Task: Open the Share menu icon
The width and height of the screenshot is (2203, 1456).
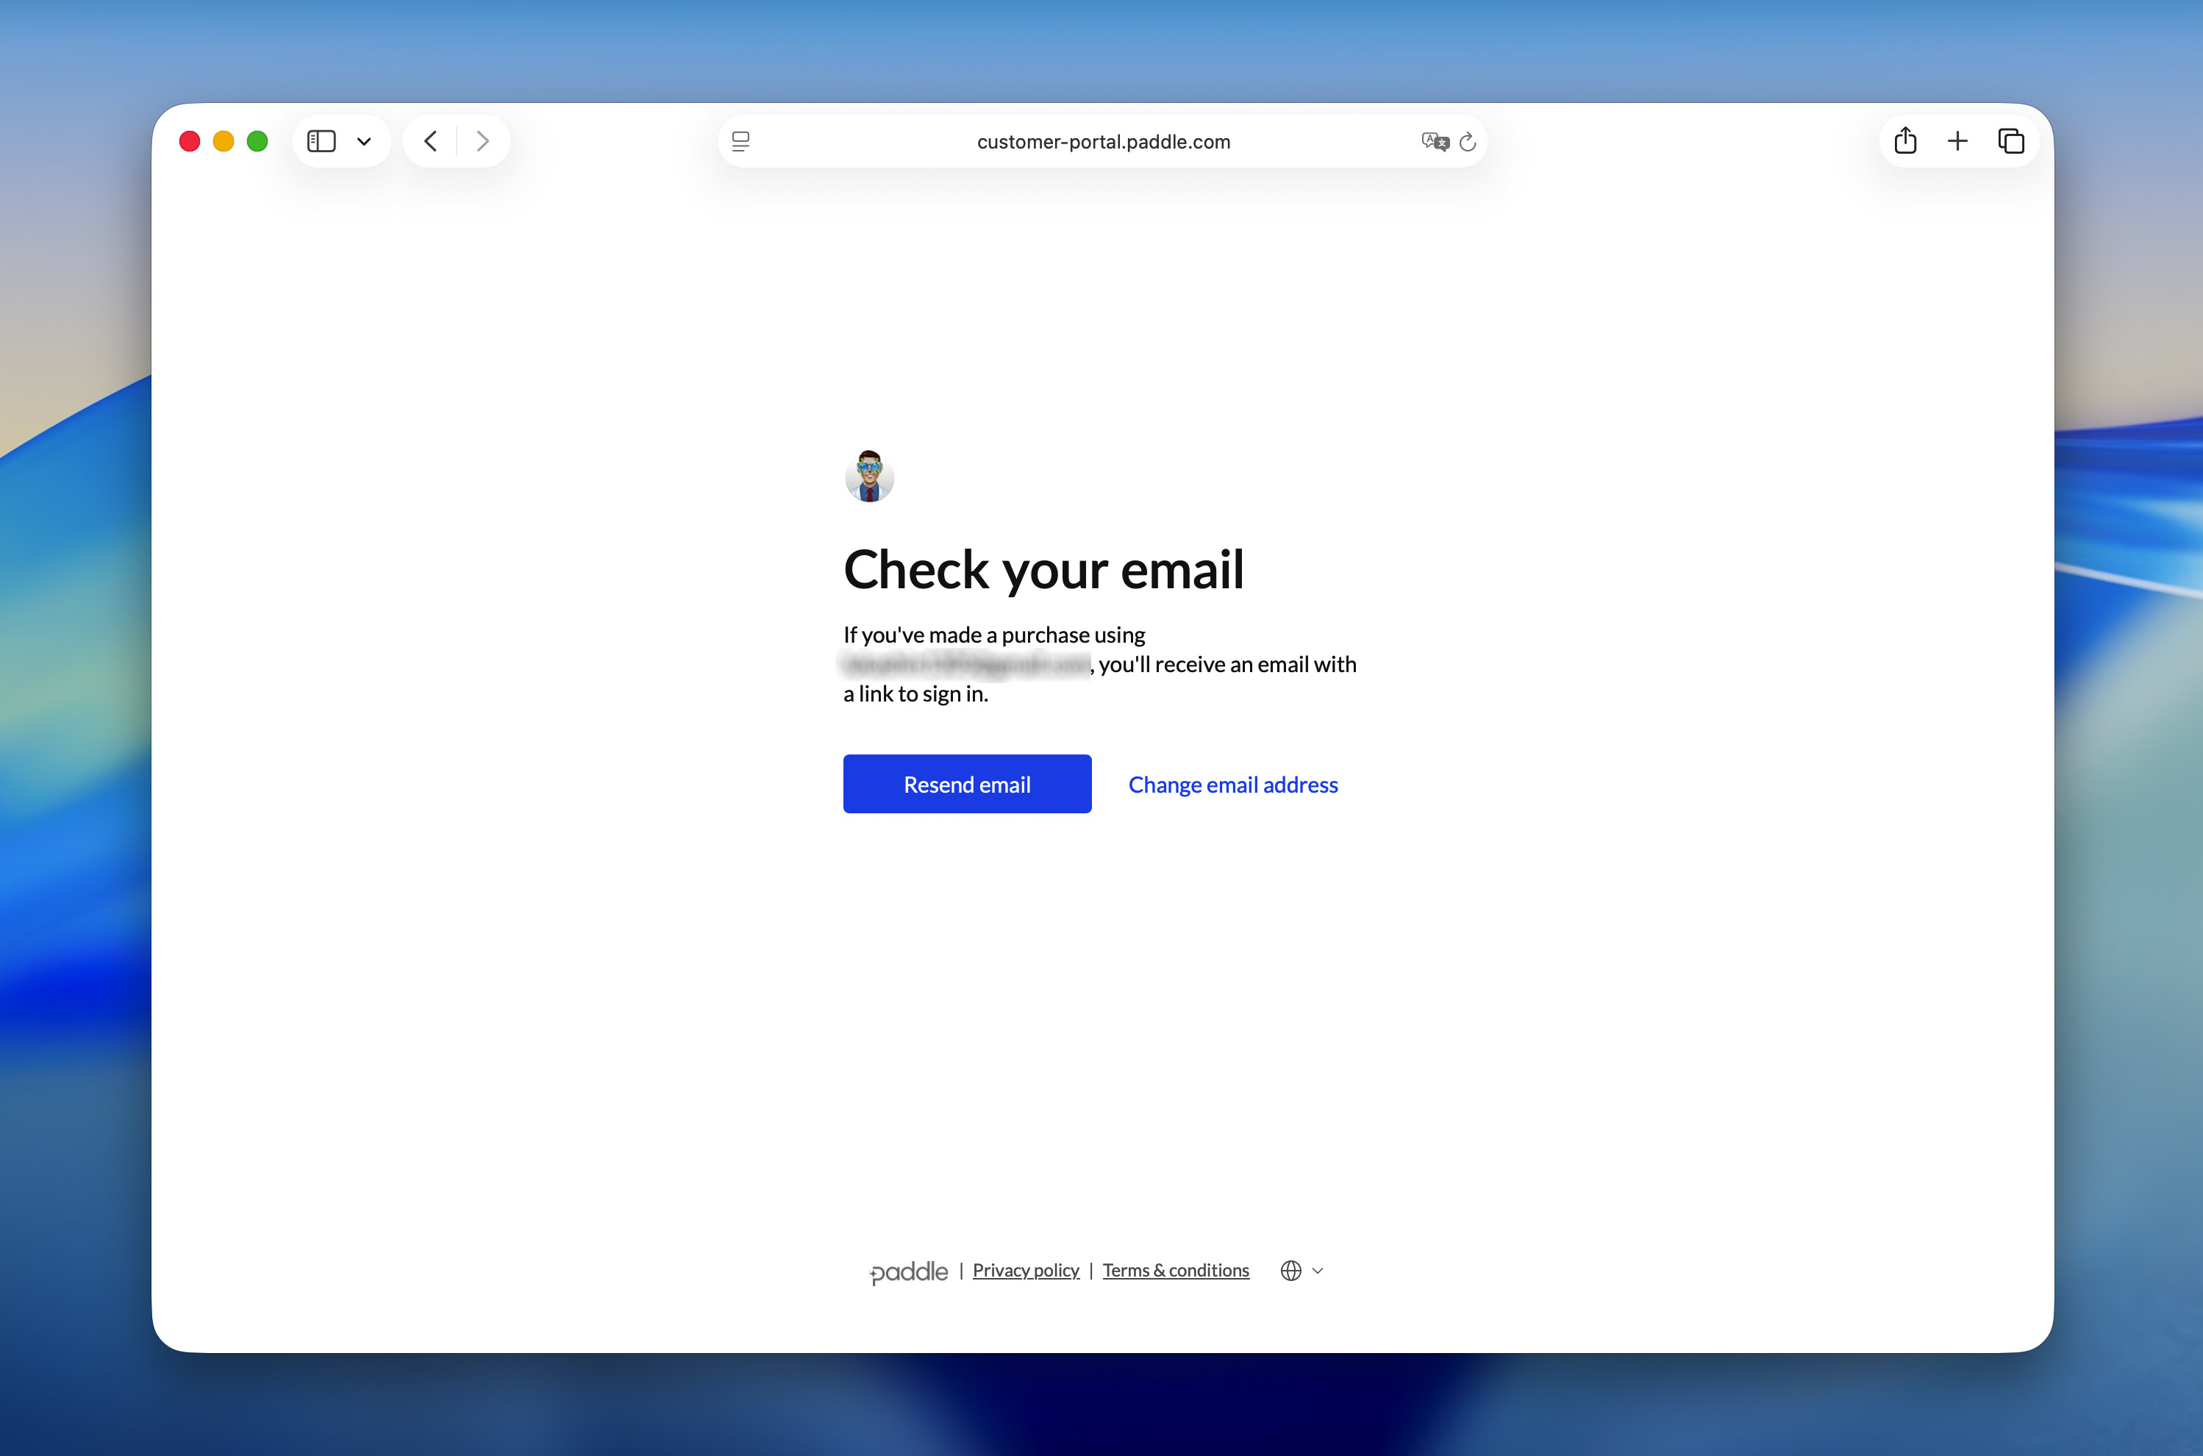Action: [x=1906, y=140]
